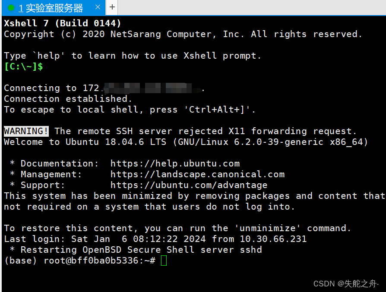Screen dimensions: 386x292
Task: Close the 实验室服务器 session tab
Action: [98, 7]
